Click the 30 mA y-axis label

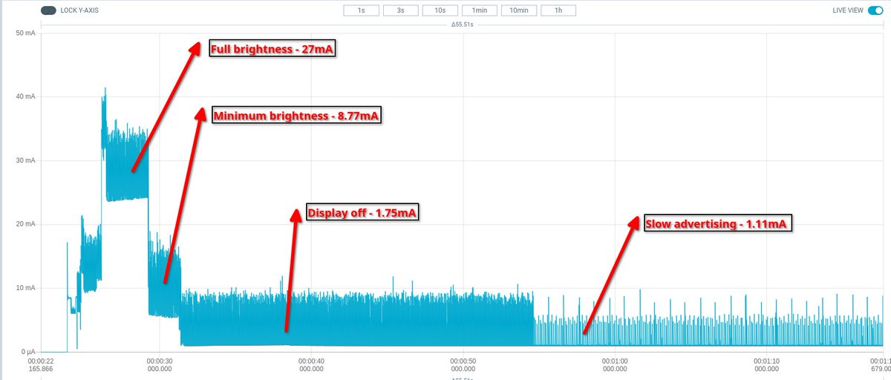click(25, 160)
